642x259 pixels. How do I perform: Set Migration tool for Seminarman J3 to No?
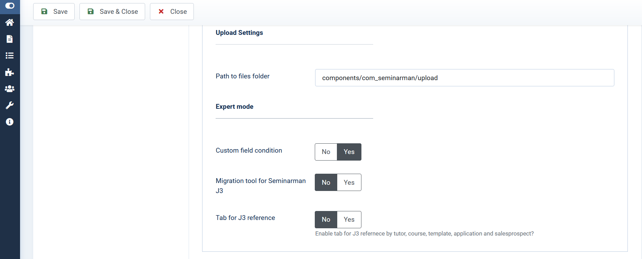click(x=326, y=182)
